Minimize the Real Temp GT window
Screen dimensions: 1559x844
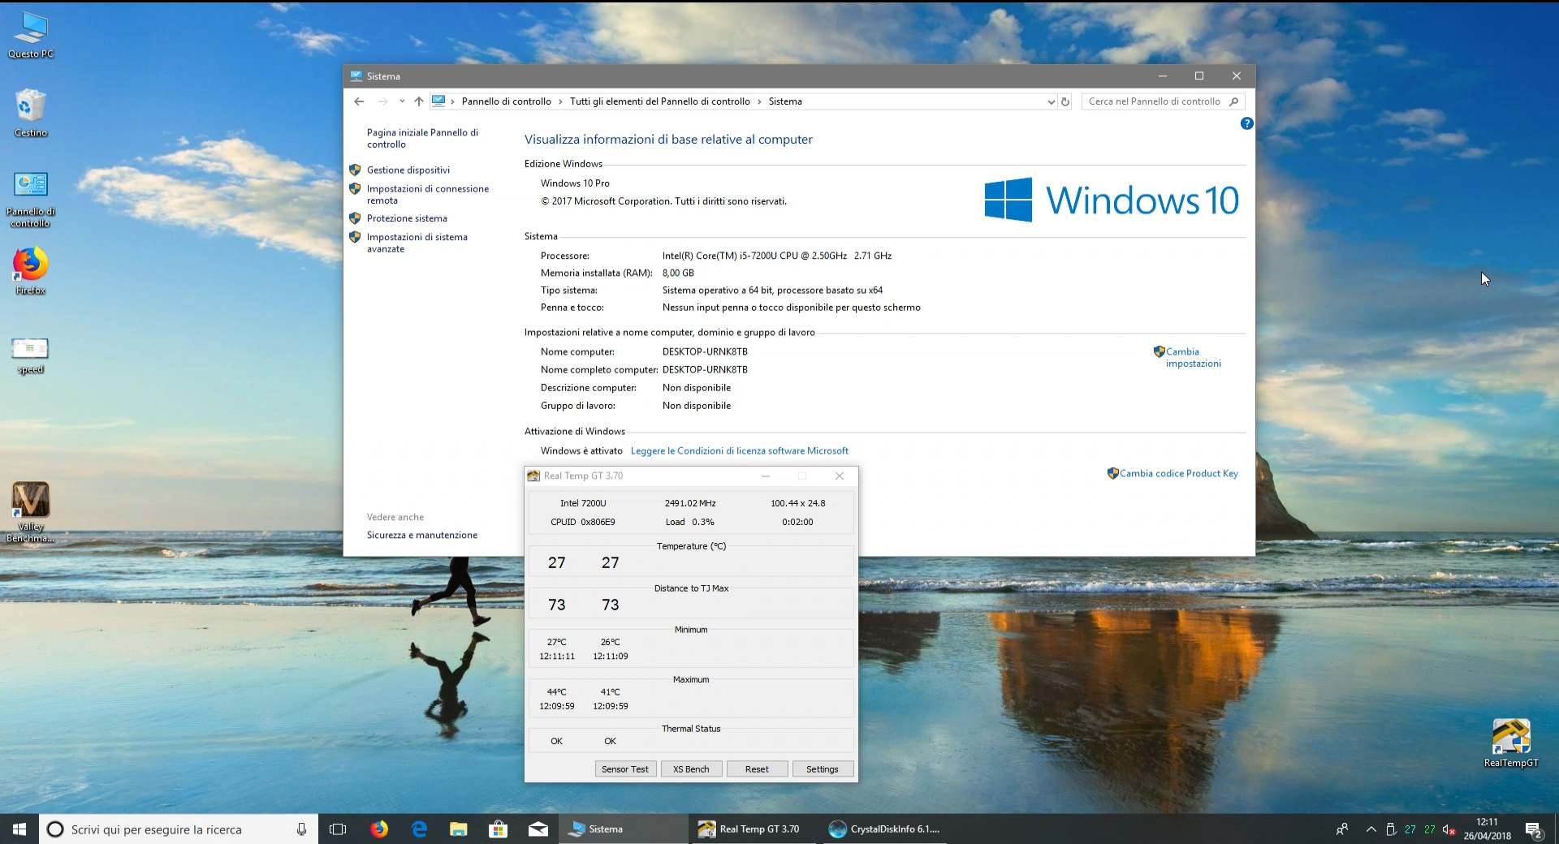tap(765, 476)
